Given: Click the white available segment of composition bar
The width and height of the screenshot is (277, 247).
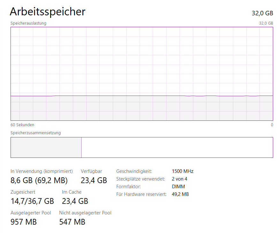Looking at the screenshot, I should click(x=177, y=147).
